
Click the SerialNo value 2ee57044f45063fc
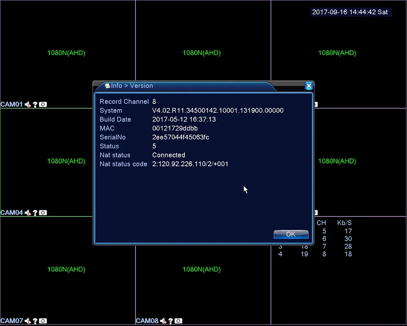point(181,137)
